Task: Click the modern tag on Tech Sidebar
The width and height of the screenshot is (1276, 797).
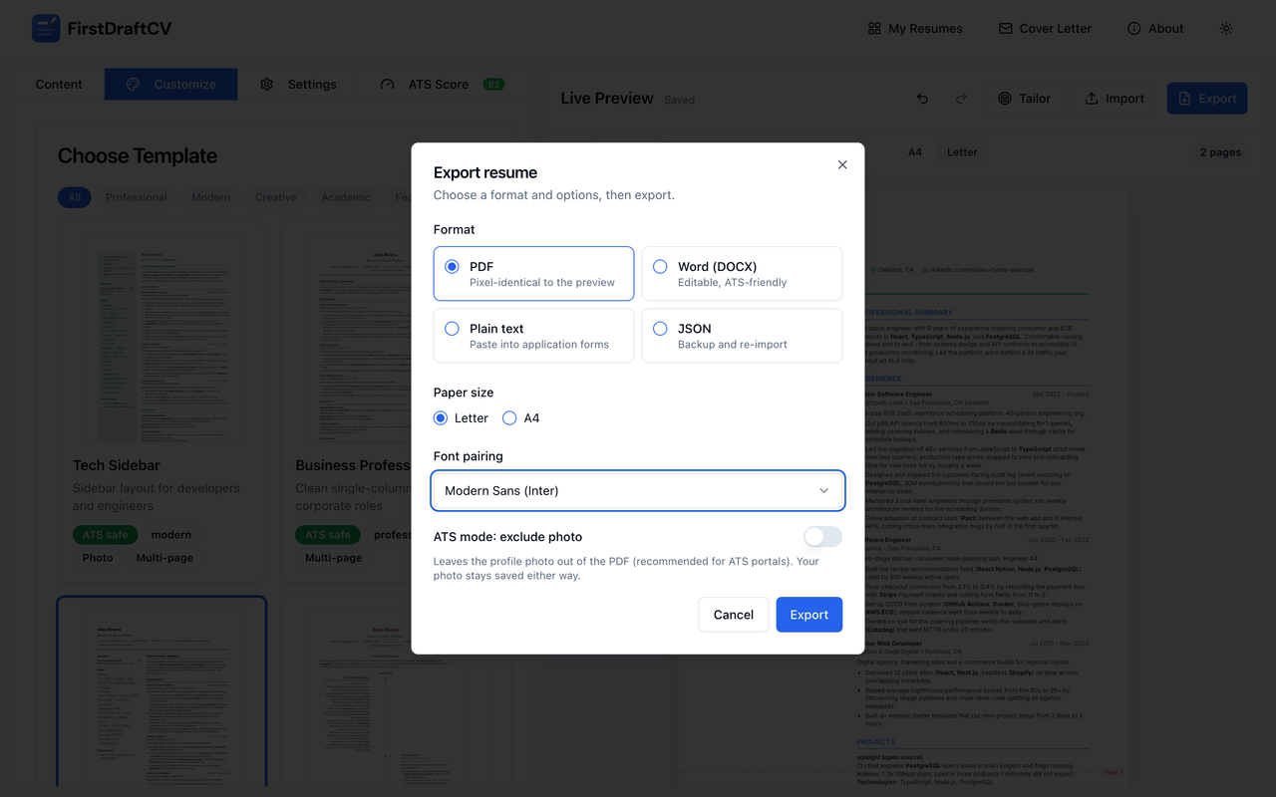Action: tap(171, 535)
